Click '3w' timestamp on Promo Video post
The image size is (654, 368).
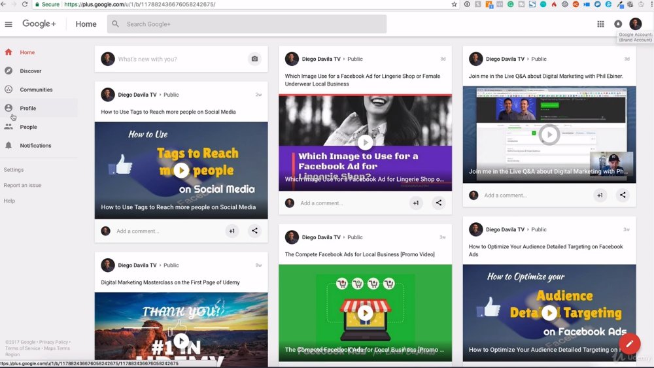443,237
